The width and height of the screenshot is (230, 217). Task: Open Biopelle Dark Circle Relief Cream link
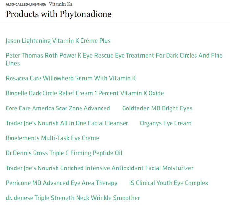point(85,93)
